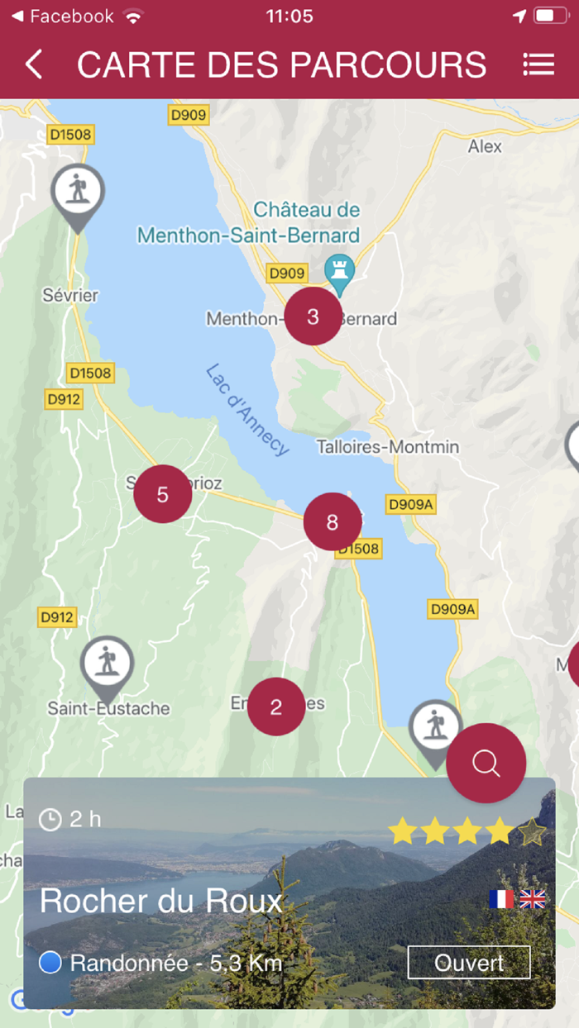Tap the British flag icon
This screenshot has height=1028, width=579.
533,899
